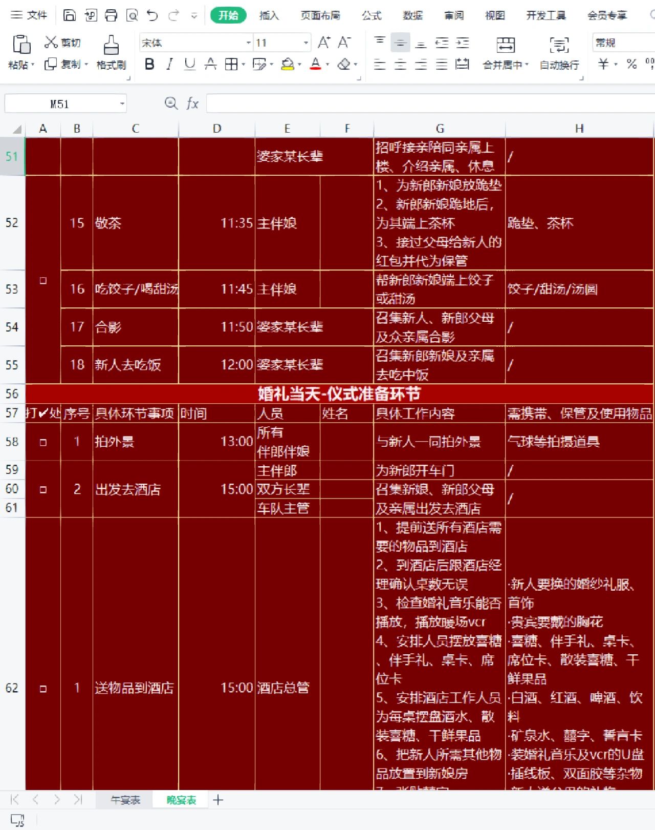Switch to the 页面布局 ribbon tab

click(320, 15)
